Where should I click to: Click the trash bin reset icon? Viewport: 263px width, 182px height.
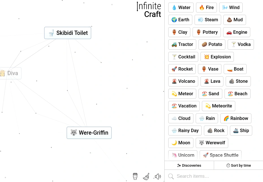135,176
